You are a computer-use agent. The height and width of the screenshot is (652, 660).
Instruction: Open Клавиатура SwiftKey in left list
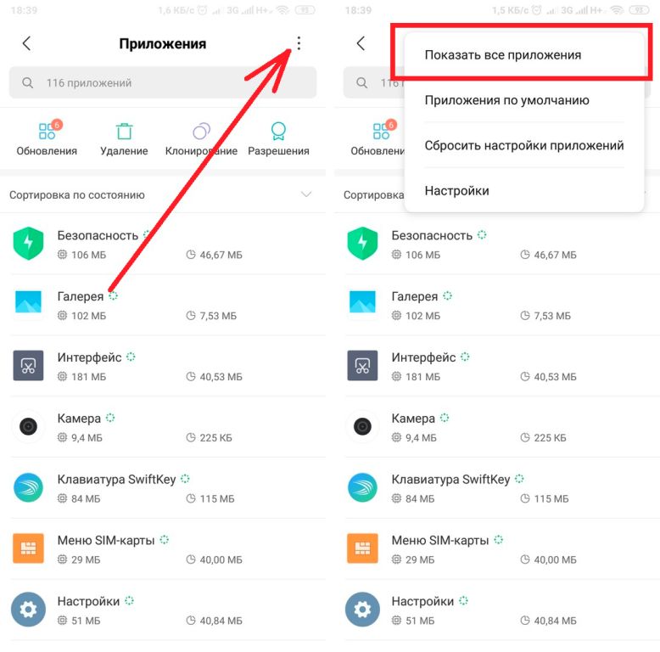click(x=163, y=488)
